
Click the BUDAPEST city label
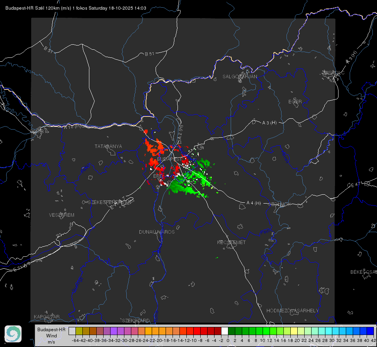[169, 159]
